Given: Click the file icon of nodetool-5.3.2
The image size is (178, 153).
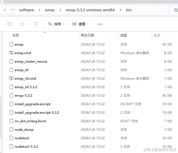Looking at the screenshot, I should pyautogui.click(x=11, y=146).
